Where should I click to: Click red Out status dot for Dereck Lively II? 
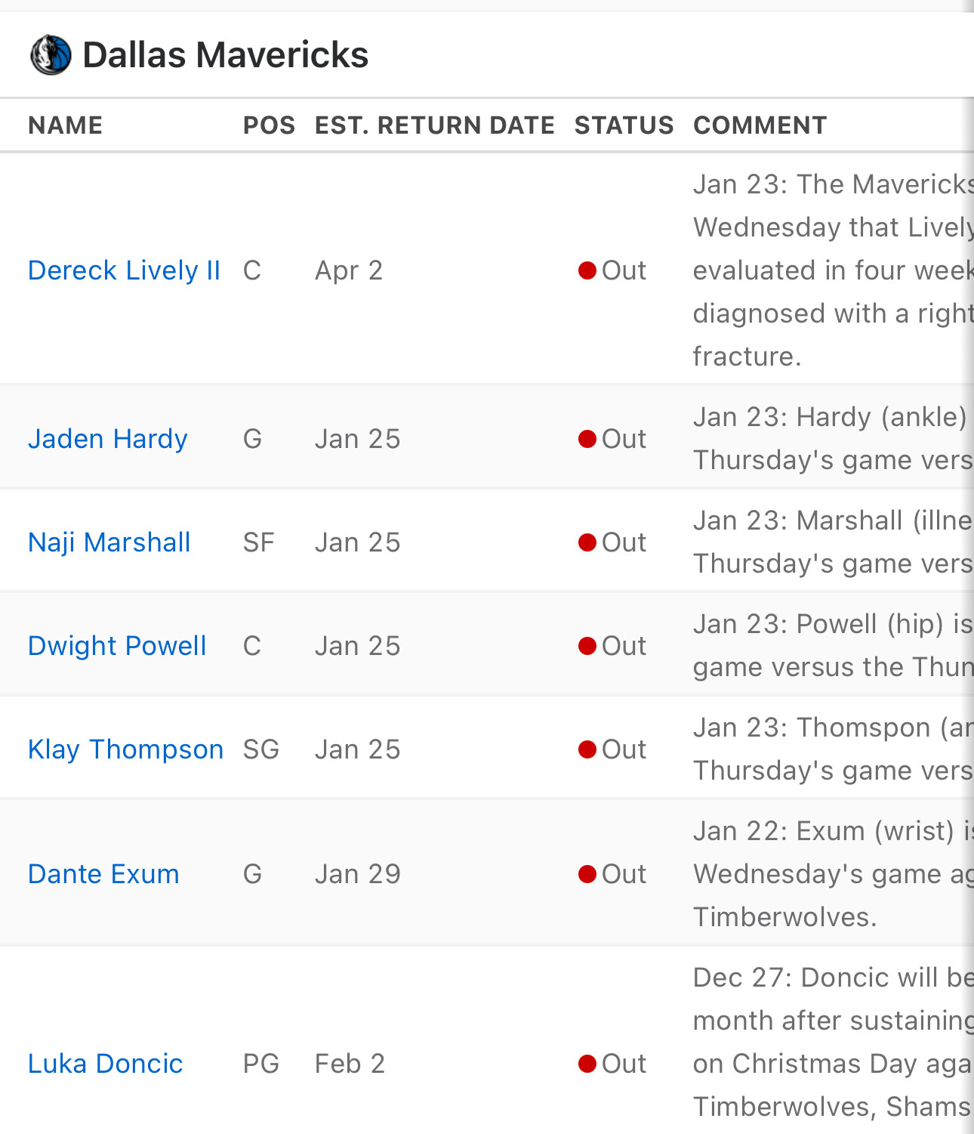click(x=587, y=270)
